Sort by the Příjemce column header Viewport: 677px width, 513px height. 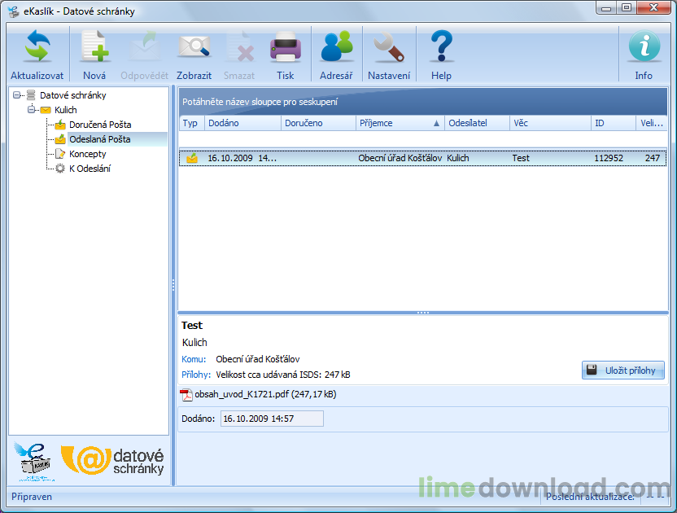point(400,123)
